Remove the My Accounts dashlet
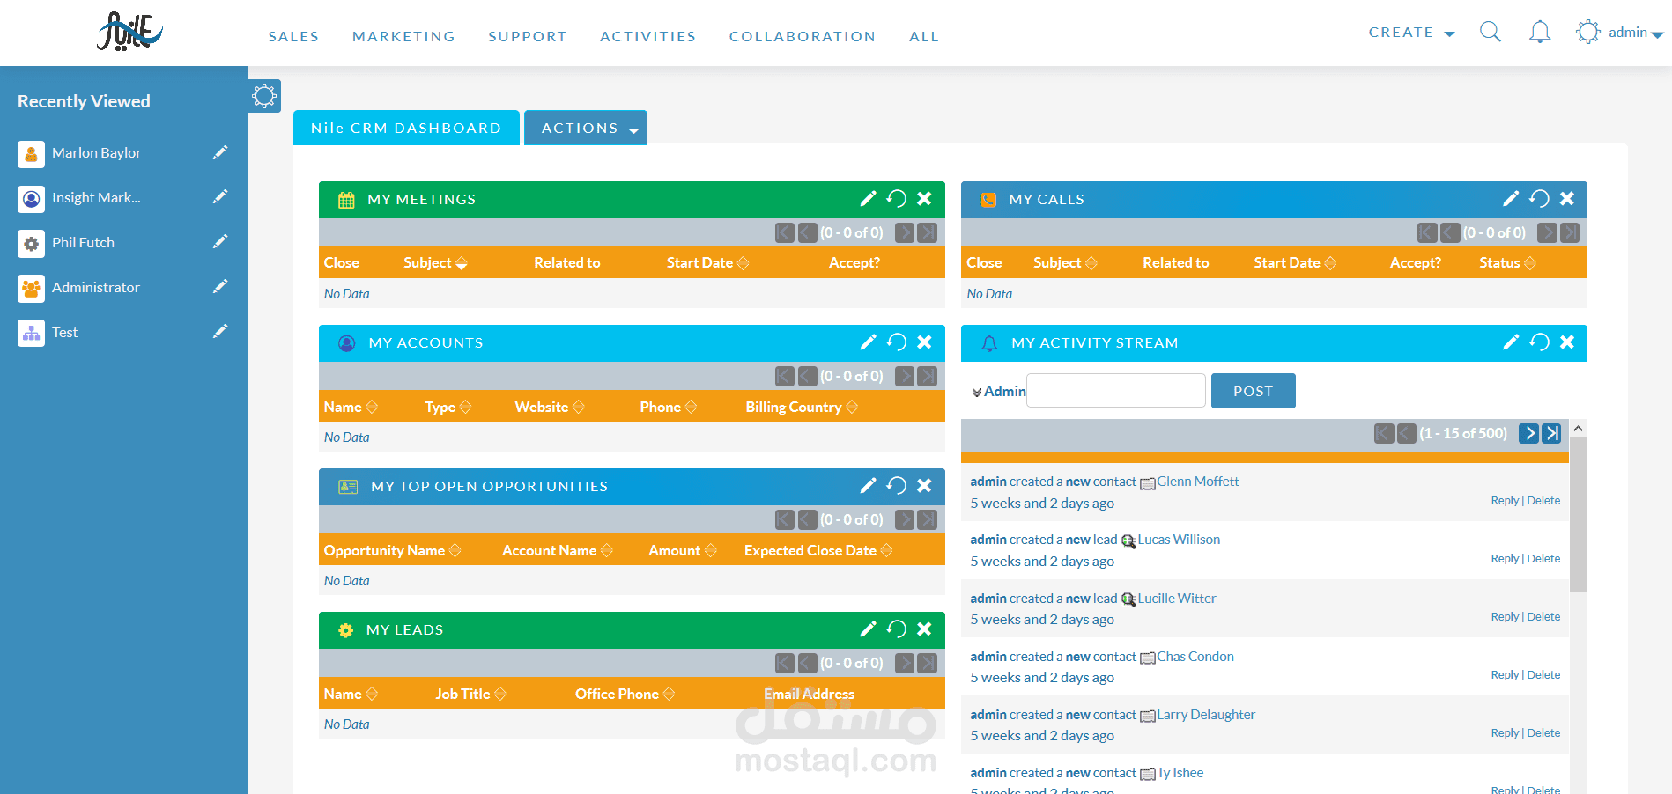Viewport: 1672px width, 794px height. pos(924,342)
